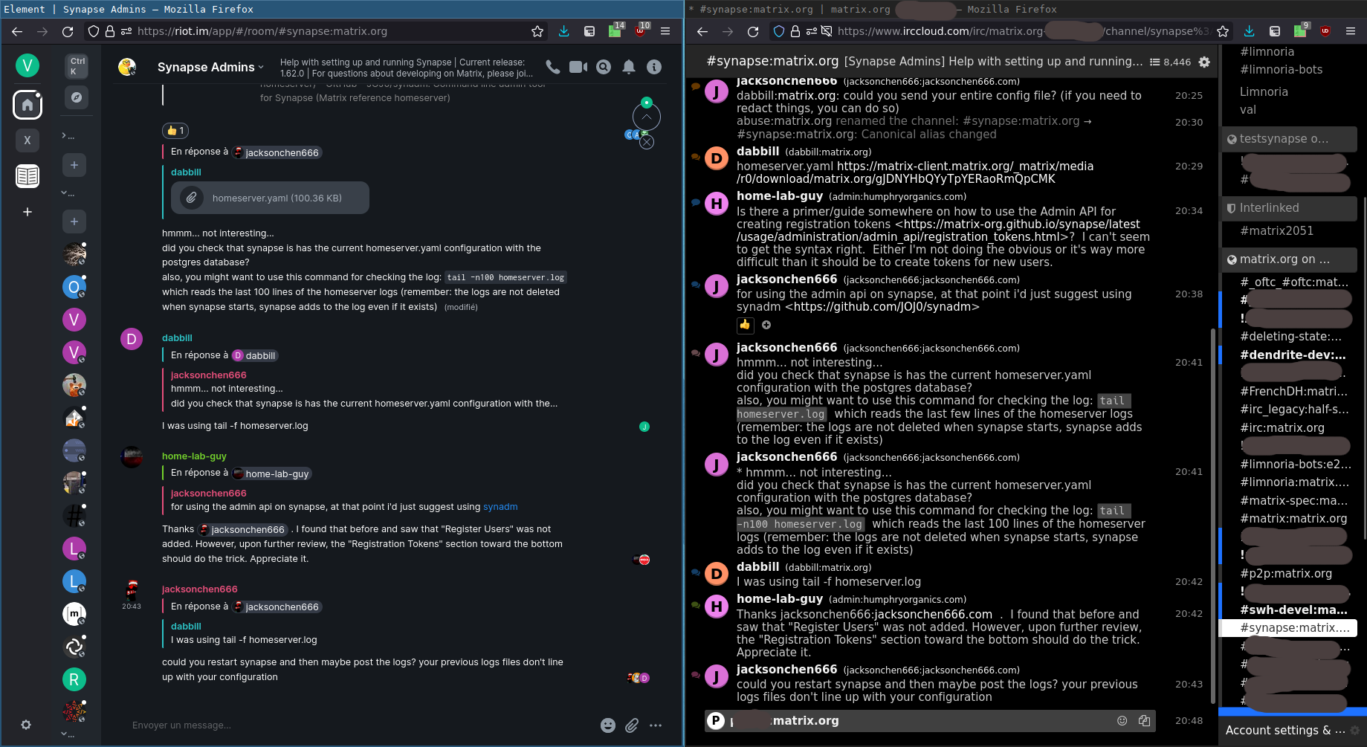The image size is (1367, 747).
Task: Open Firefox menu in Element window
Action: (665, 31)
